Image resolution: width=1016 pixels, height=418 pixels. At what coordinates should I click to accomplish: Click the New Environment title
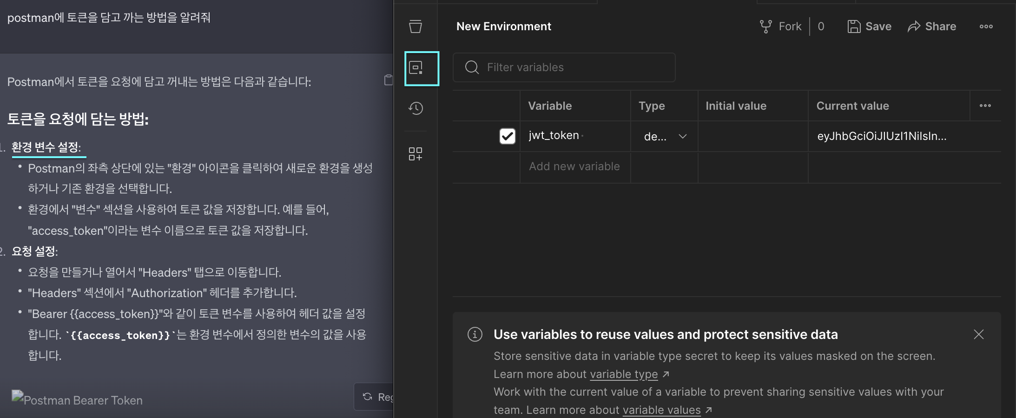point(504,27)
